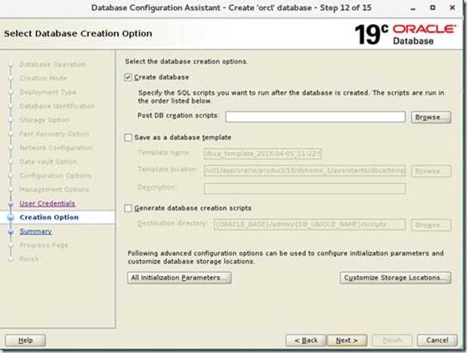Image resolution: width=467 pixels, height=353 pixels.
Task: Enable Save as a database template
Action: (x=128, y=138)
